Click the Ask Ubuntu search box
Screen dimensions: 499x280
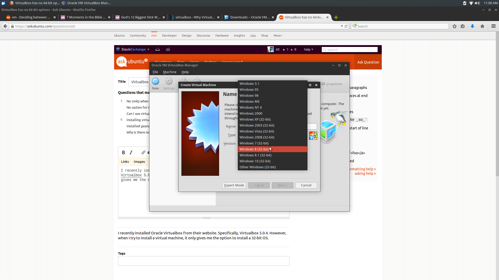350,50
